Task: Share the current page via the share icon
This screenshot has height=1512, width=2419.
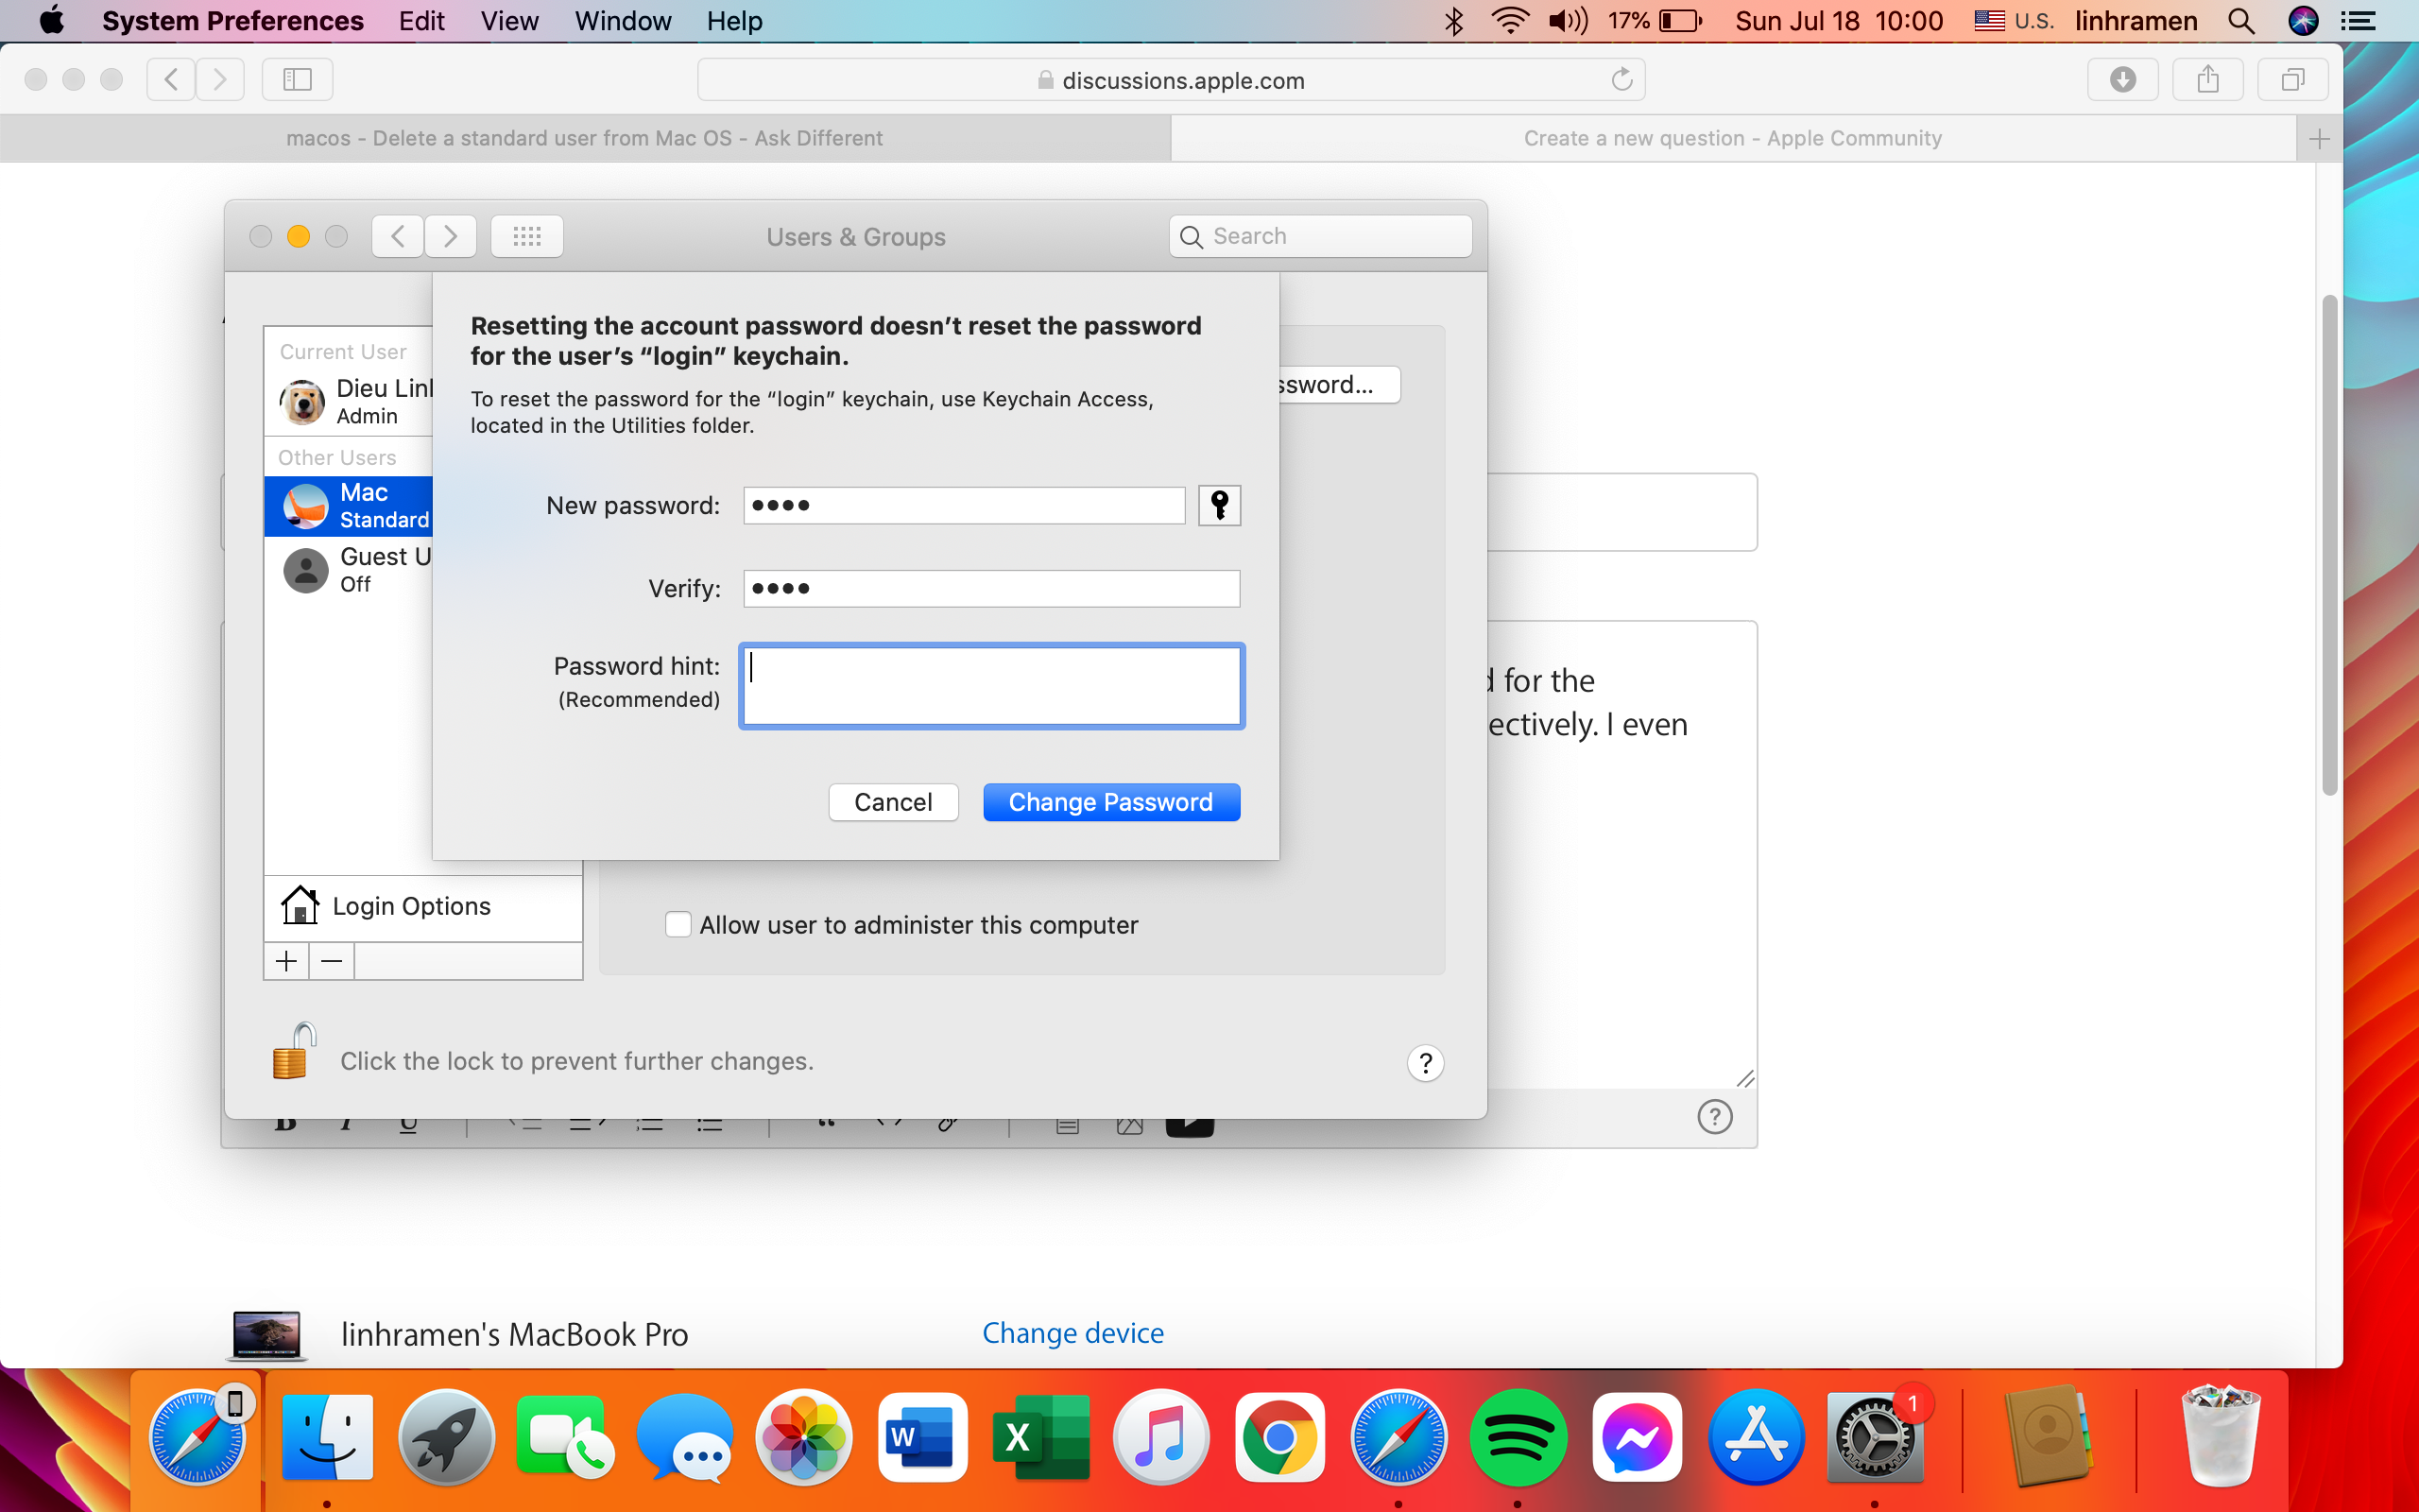Action: point(2207,79)
